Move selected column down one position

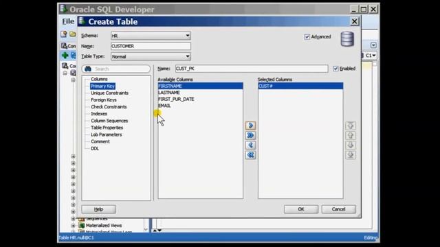click(x=351, y=145)
